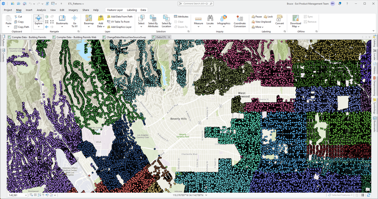The width and height of the screenshot is (378, 199).
Task: Switch to the Insert ribbon tab
Action: click(29, 10)
